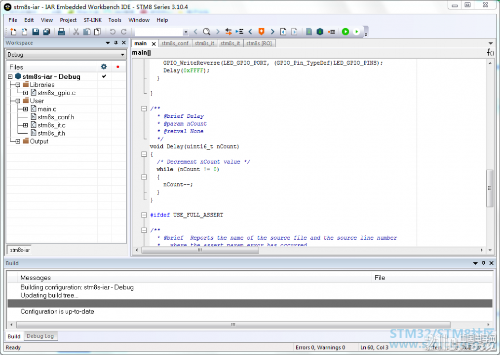This screenshot has height=355, width=500.
Task: Click the Messages column header
Action: click(194, 278)
